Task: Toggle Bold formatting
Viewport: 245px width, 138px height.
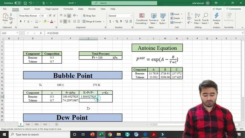Action: [20, 21]
